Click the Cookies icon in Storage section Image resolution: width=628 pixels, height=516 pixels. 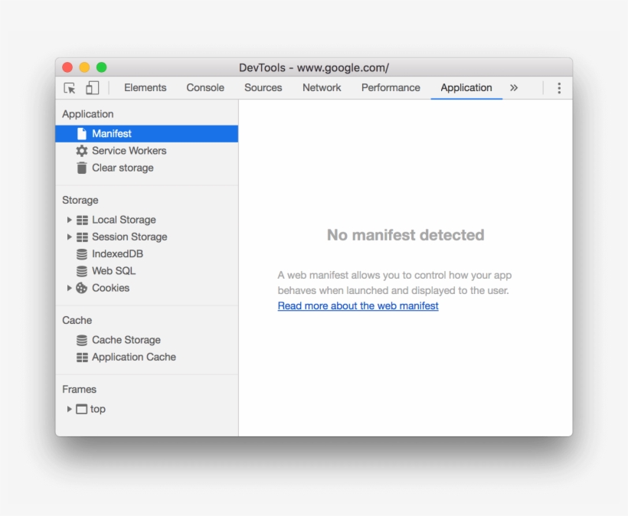click(x=82, y=289)
